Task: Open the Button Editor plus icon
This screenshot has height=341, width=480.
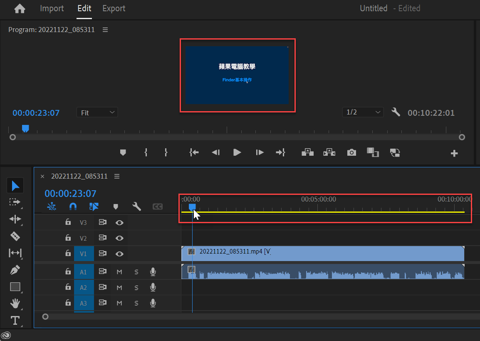Action: click(454, 153)
